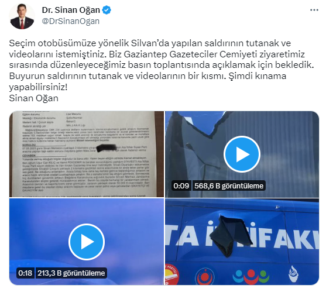Click the tweet text body
The width and height of the screenshot is (326, 292).
click(162, 71)
